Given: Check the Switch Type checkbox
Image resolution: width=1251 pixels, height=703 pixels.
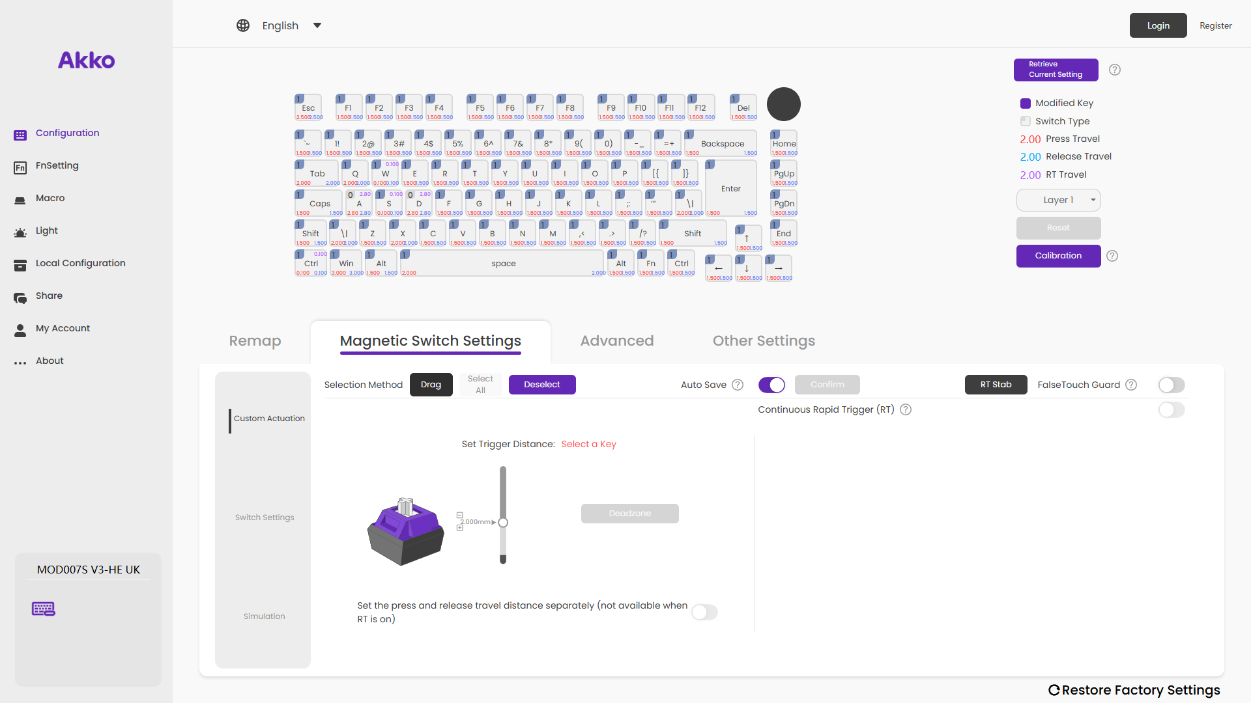Looking at the screenshot, I should pos(1026,121).
